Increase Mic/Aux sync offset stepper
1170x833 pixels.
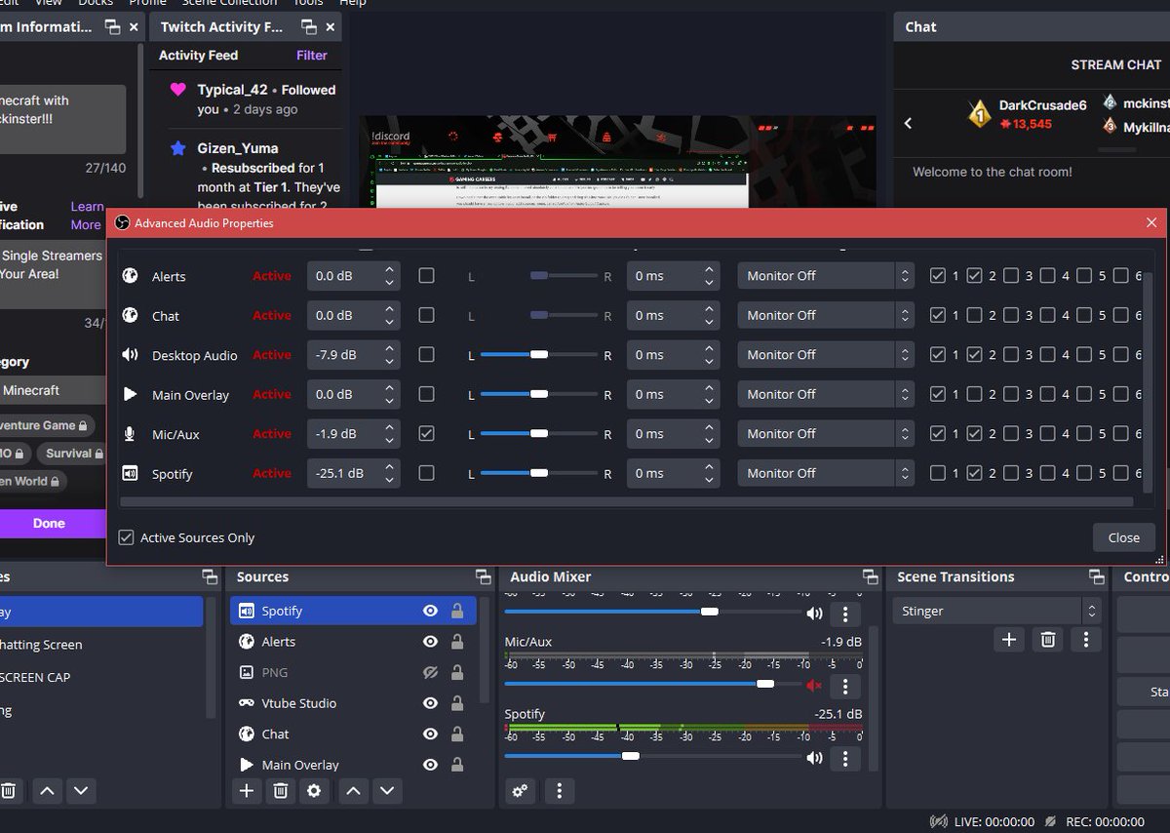(x=709, y=426)
